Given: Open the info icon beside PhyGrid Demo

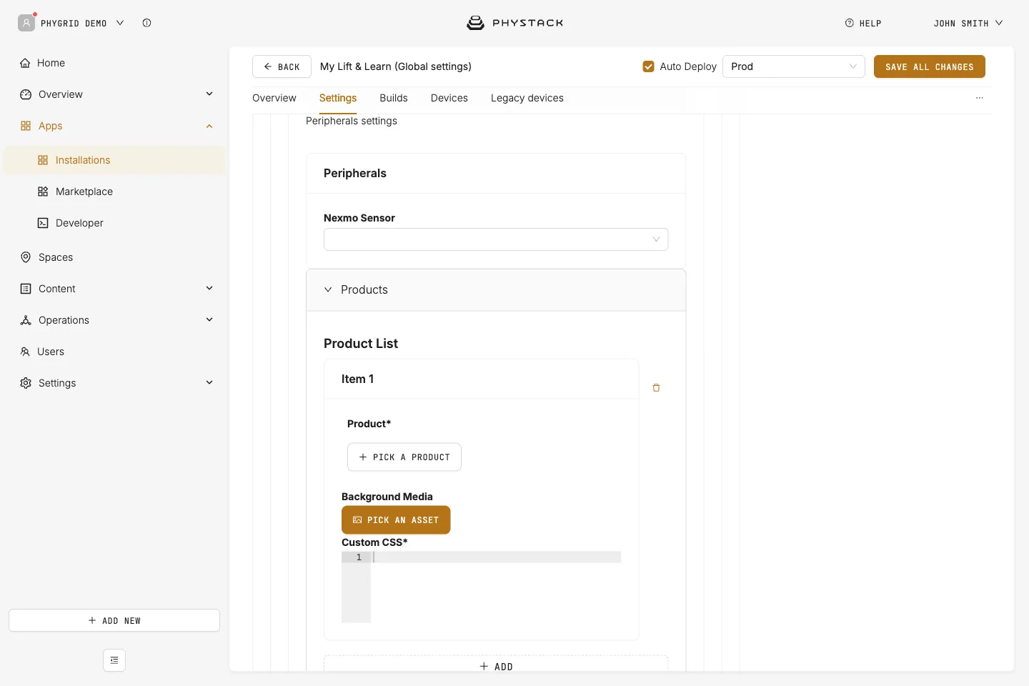Looking at the screenshot, I should [x=146, y=23].
